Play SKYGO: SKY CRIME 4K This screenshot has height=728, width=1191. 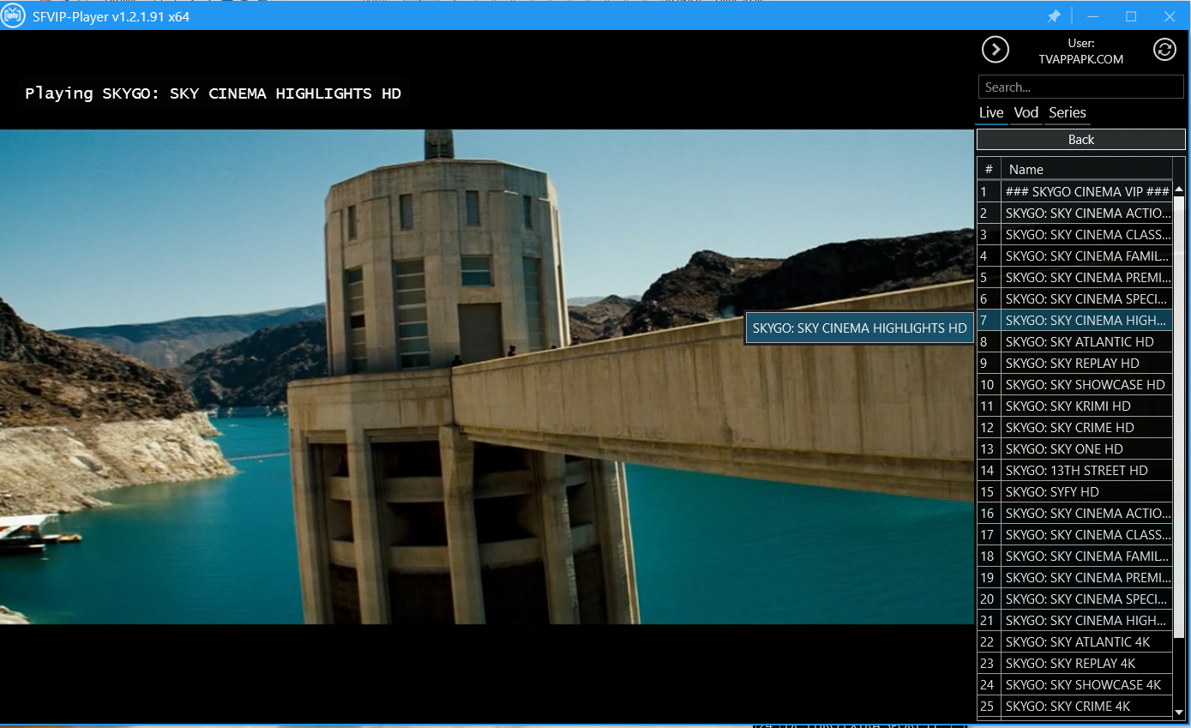click(1074, 706)
